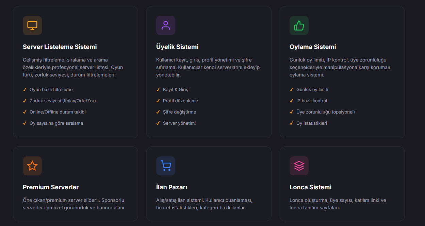Click the Server yönetimi list item
Screen dimensions: 425x226
tap(179, 123)
